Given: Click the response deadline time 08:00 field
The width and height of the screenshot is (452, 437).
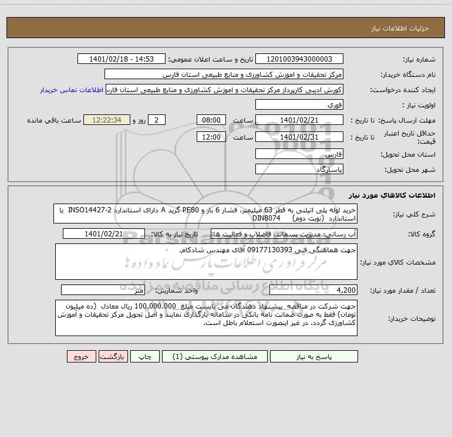Looking at the screenshot, I should [211, 120].
